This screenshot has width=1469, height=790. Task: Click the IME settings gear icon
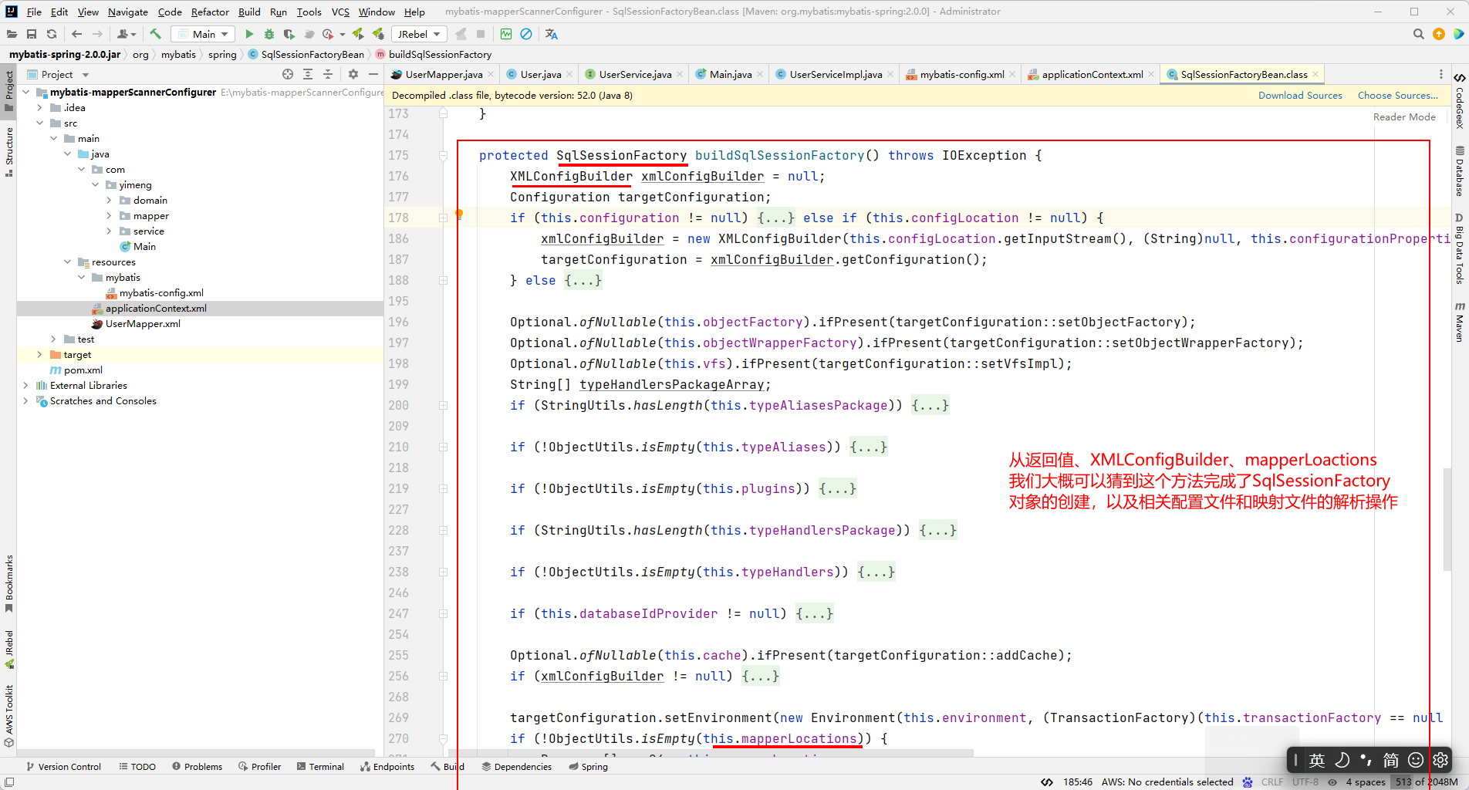coord(1440,760)
